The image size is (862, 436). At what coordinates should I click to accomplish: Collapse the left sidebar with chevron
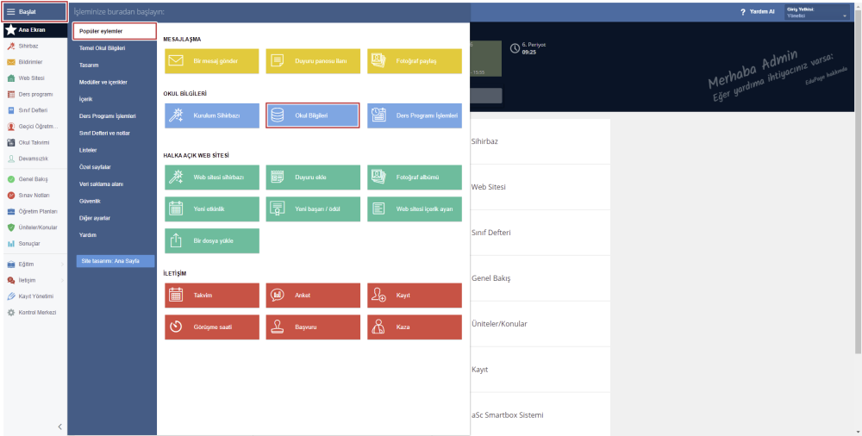coord(60,427)
